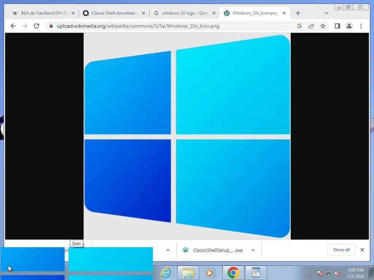Click the Google icon in address bar

coord(299,26)
